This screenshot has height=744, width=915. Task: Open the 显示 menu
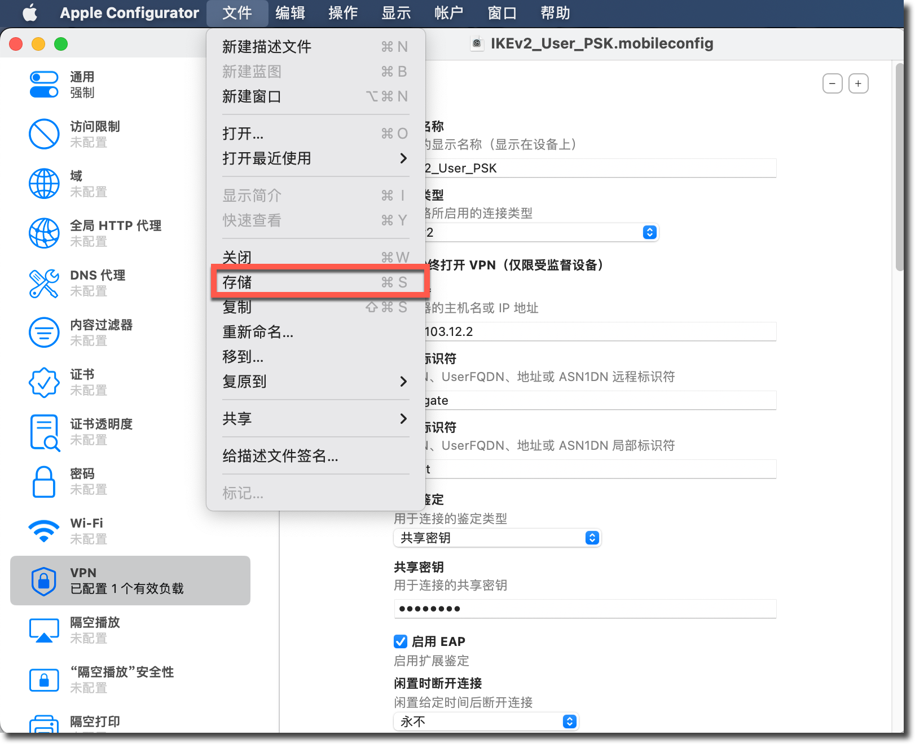click(396, 13)
